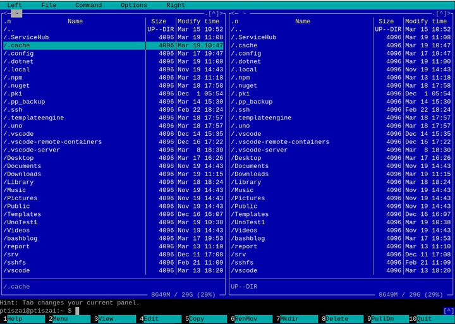Select /UnoTest1 in left panel
The height and width of the screenshot is (324, 455).
click(113, 222)
